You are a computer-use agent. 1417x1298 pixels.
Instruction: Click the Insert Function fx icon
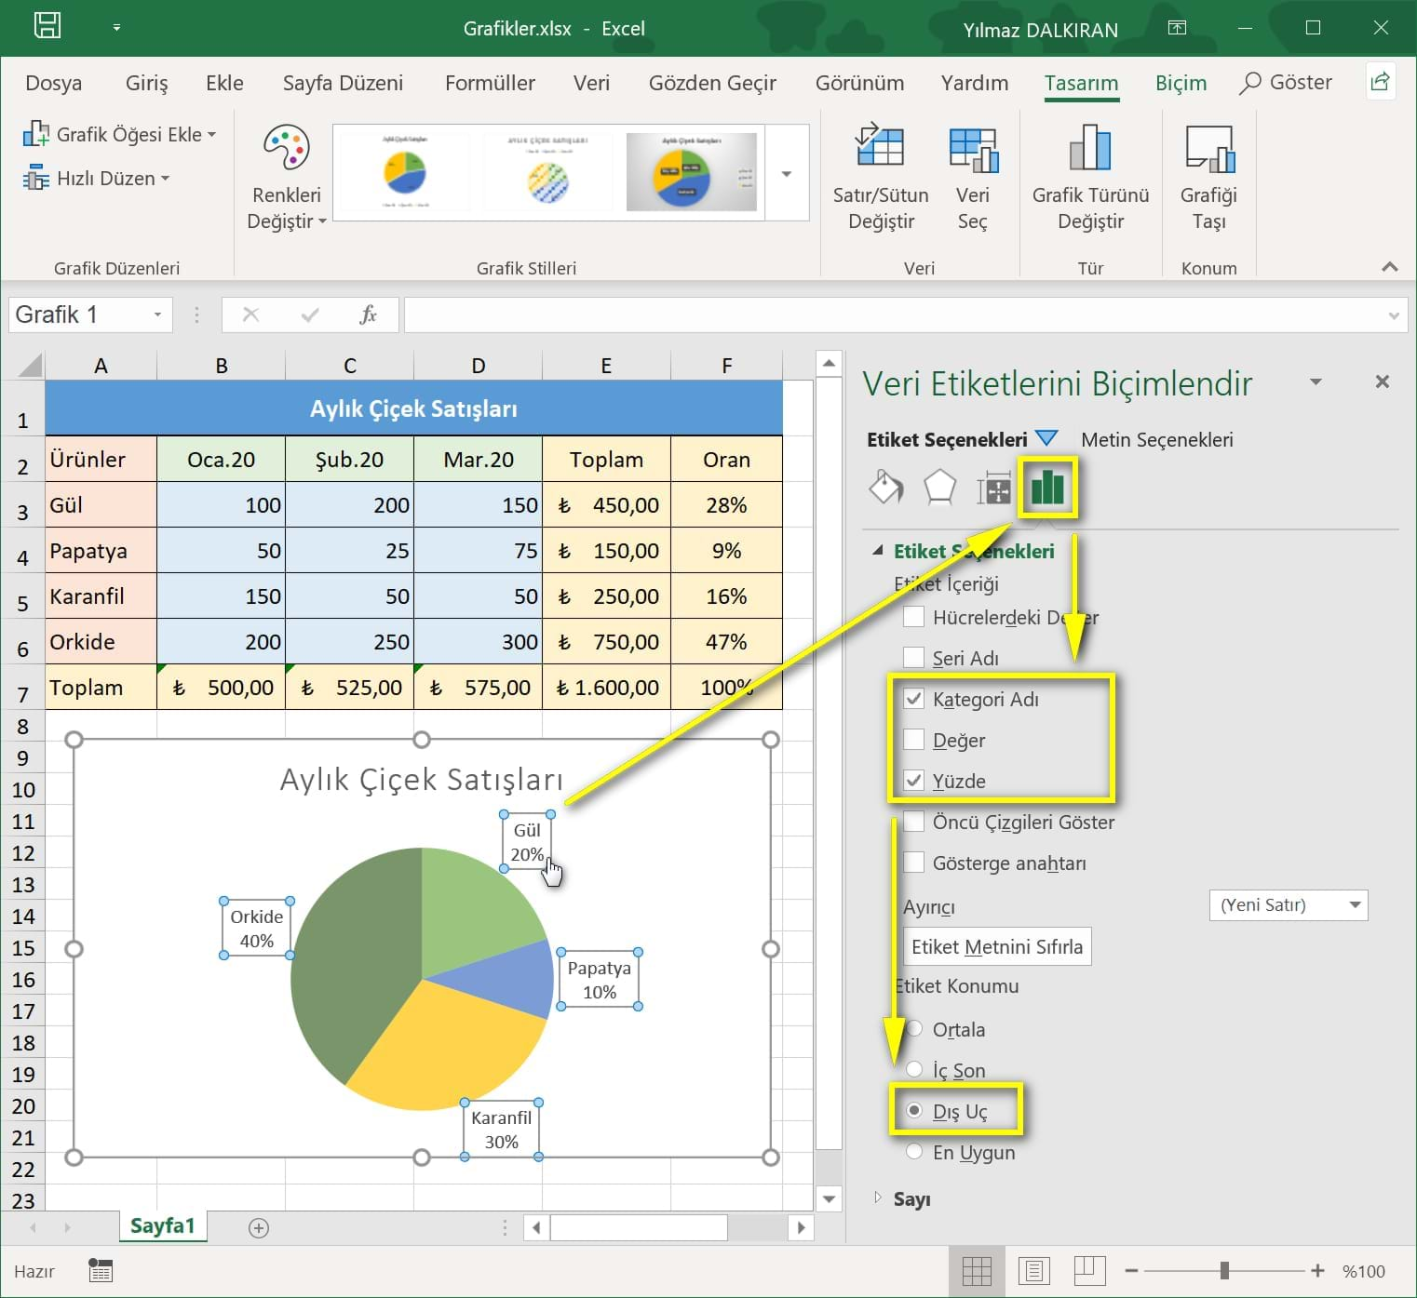369,314
